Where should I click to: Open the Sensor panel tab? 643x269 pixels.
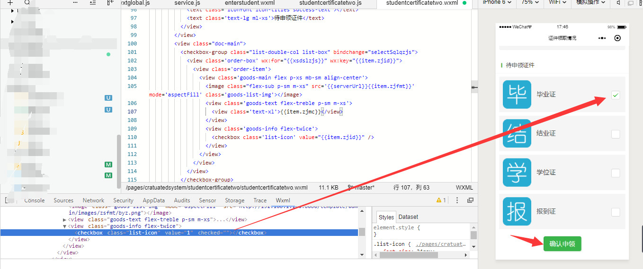(207, 200)
